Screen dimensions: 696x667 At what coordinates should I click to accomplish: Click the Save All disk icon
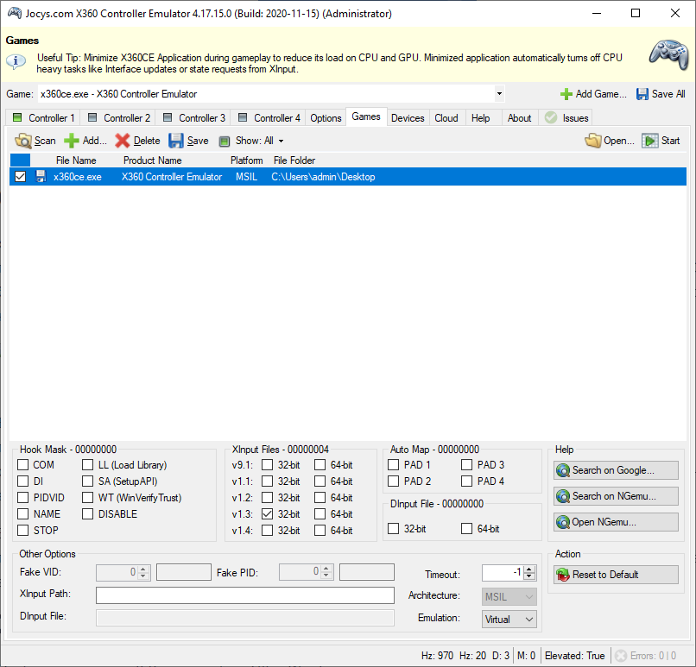pos(642,94)
